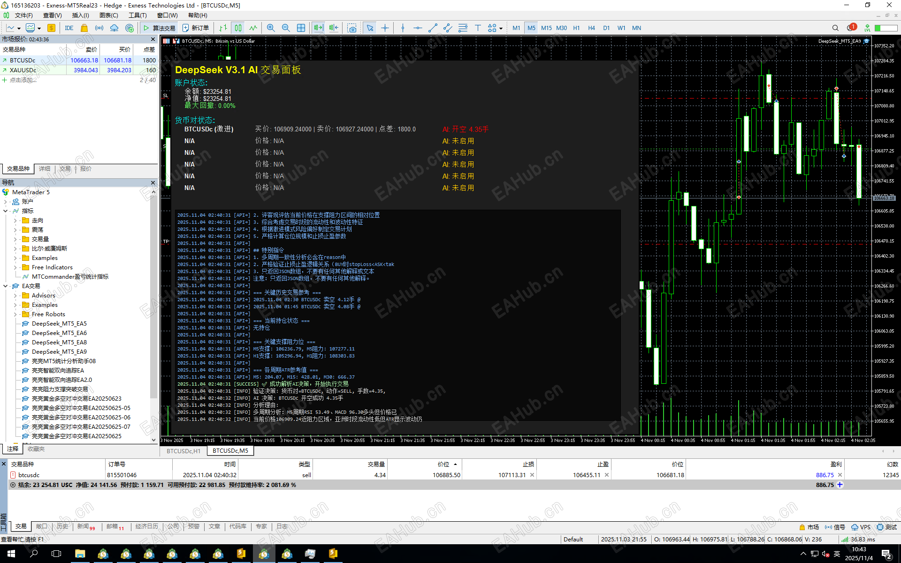Open the Market shopping bag icon
Image resolution: width=901 pixels, height=563 pixels.
[84, 28]
